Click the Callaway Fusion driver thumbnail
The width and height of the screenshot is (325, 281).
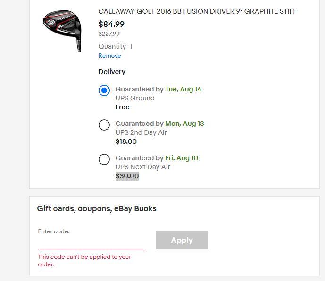(62, 29)
